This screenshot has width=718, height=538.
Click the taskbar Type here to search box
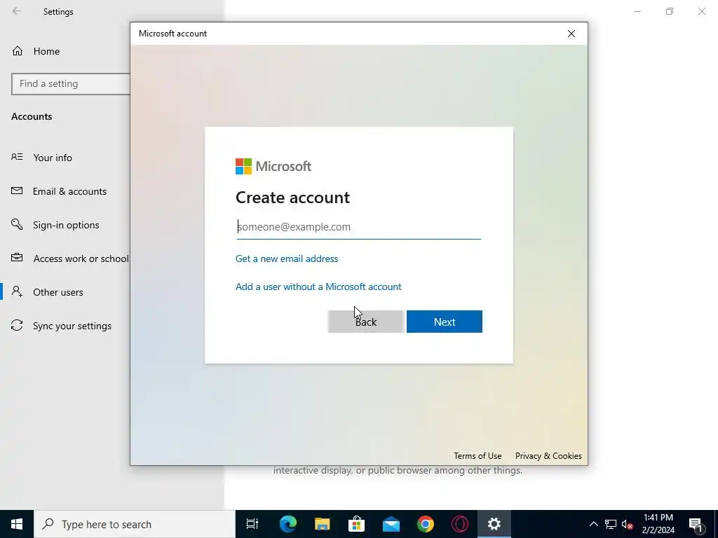click(135, 524)
